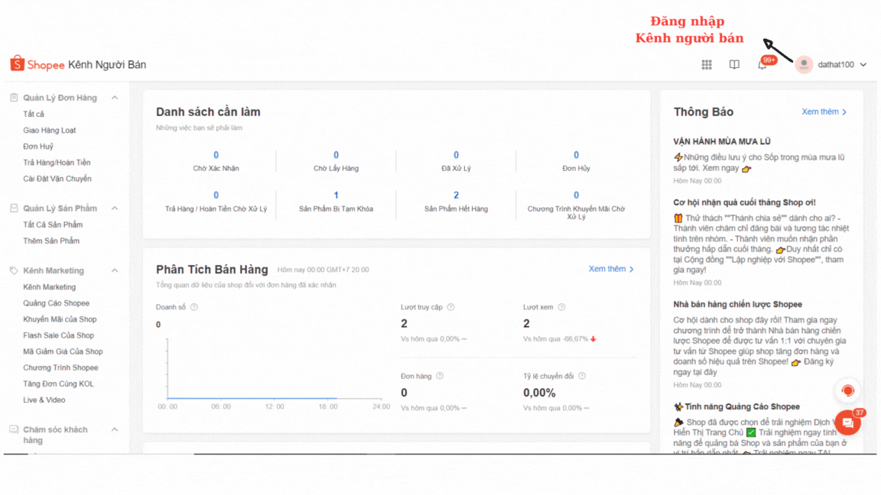Open Live & Video menu item
The height and width of the screenshot is (495, 881).
[x=44, y=400]
